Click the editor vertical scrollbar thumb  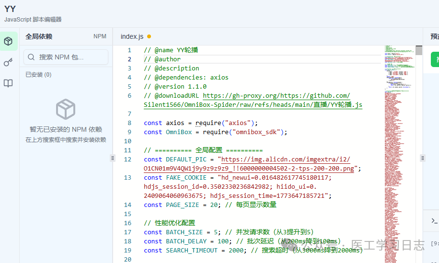click(x=419, y=51)
